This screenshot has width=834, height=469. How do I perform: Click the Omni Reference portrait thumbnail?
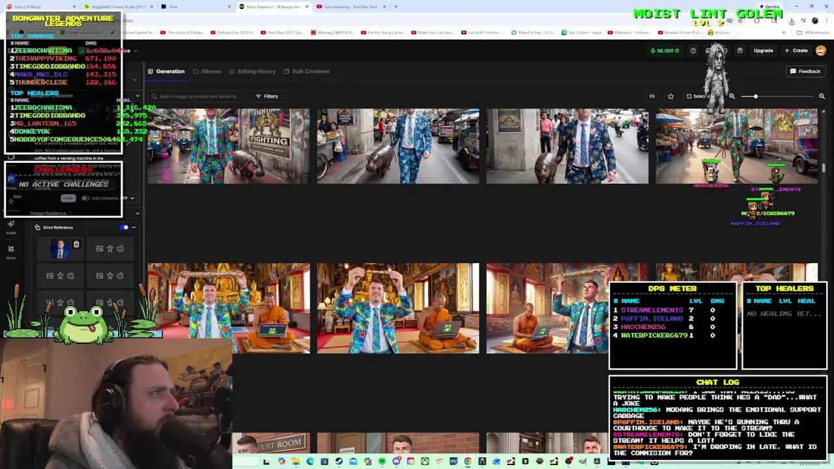(61, 249)
